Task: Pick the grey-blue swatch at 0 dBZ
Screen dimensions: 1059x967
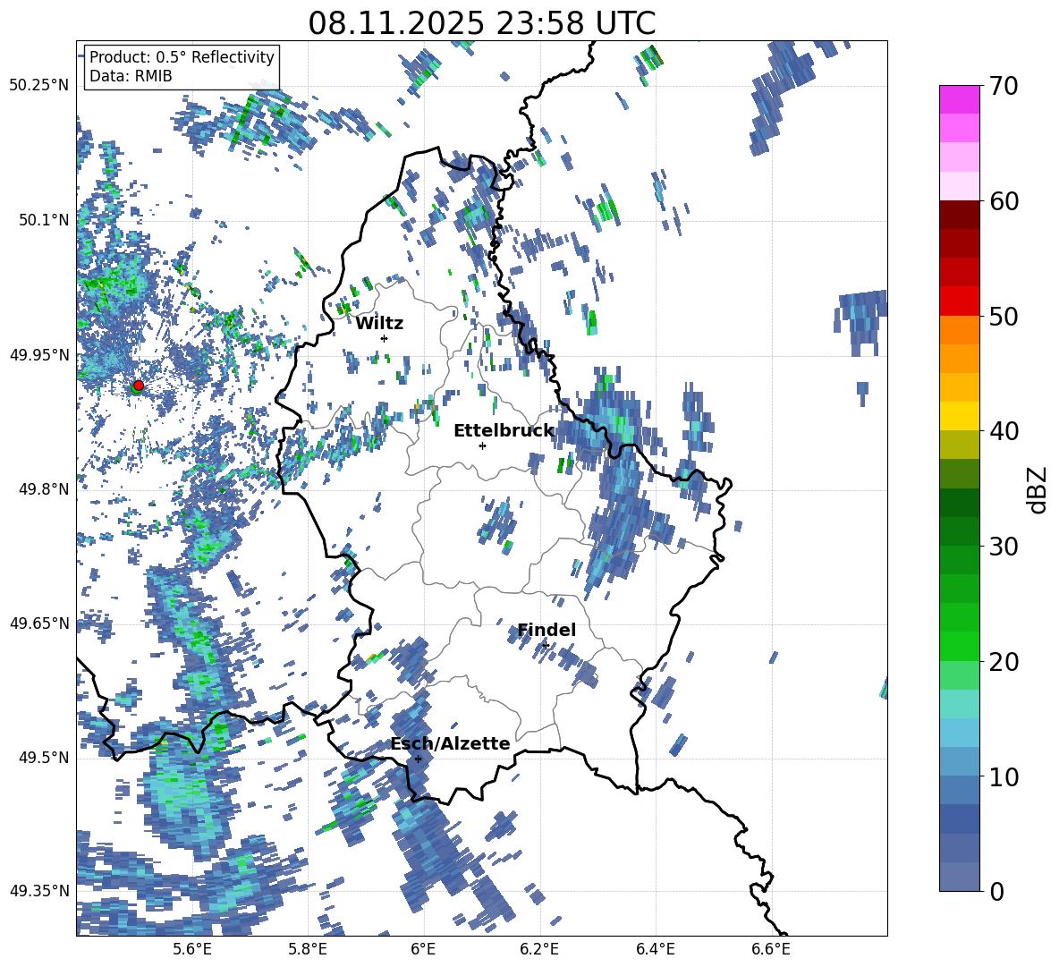Action: (x=959, y=877)
